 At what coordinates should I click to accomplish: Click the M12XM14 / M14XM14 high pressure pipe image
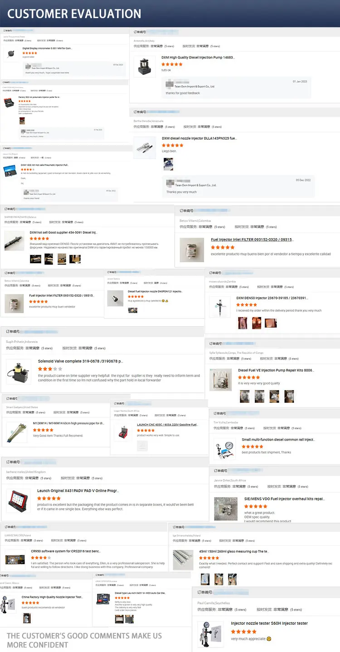click(x=17, y=432)
